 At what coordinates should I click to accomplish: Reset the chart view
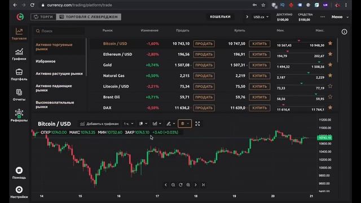tap(180, 185)
